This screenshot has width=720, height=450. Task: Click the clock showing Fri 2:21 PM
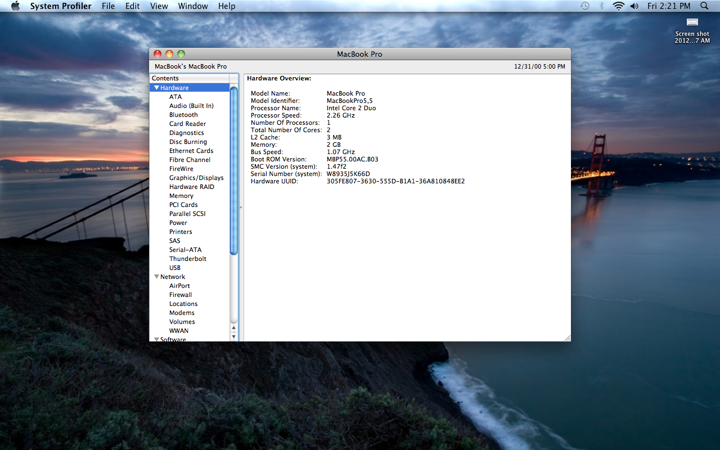[x=669, y=6]
